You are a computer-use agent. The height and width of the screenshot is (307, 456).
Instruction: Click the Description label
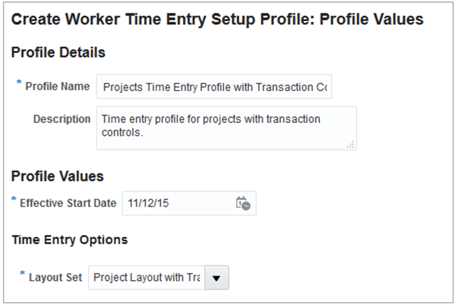click(x=62, y=119)
